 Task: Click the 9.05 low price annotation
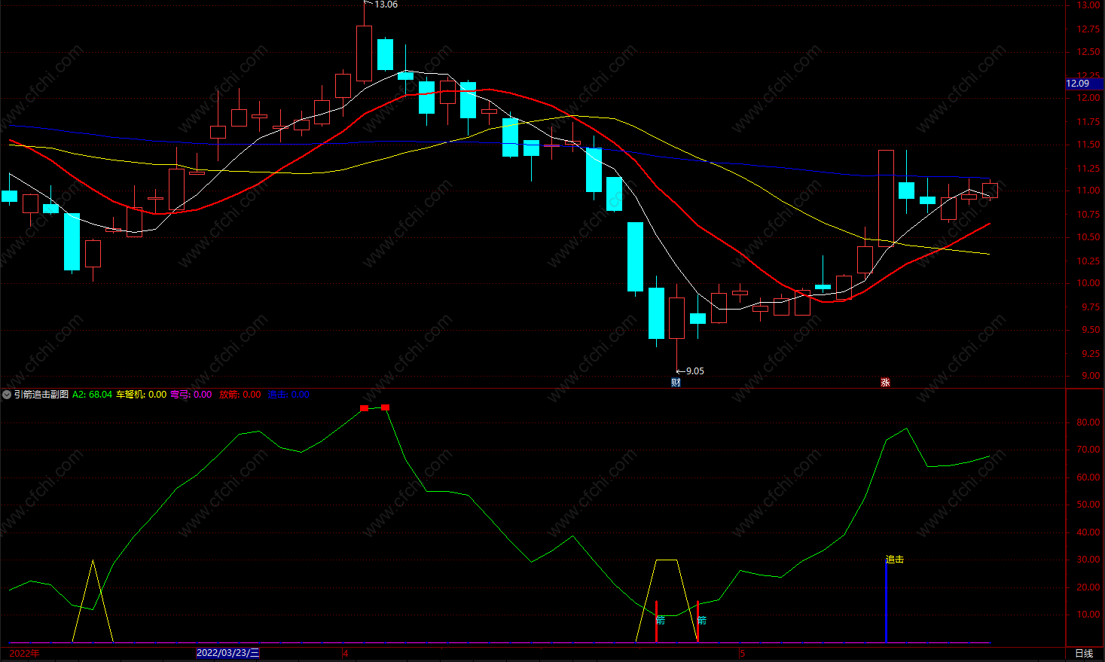[x=695, y=371]
